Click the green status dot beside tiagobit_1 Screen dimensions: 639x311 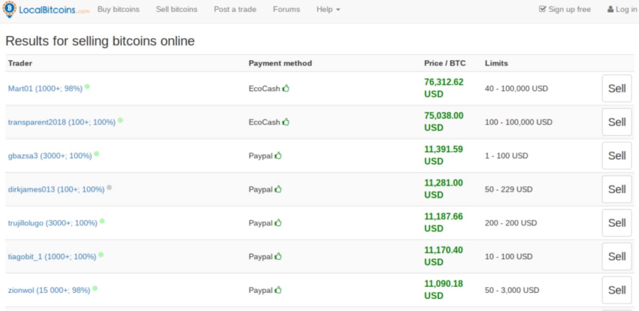pos(101,254)
